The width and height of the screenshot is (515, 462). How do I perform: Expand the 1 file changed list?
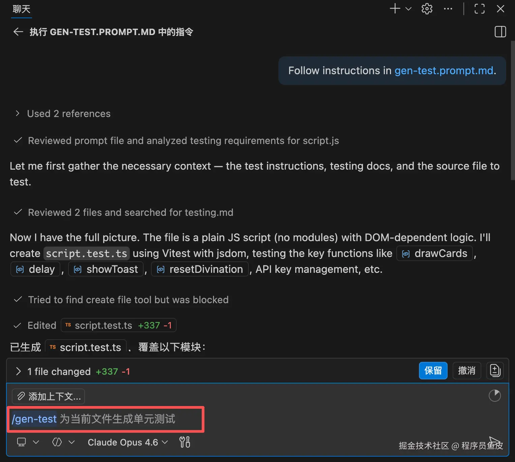coord(72,371)
